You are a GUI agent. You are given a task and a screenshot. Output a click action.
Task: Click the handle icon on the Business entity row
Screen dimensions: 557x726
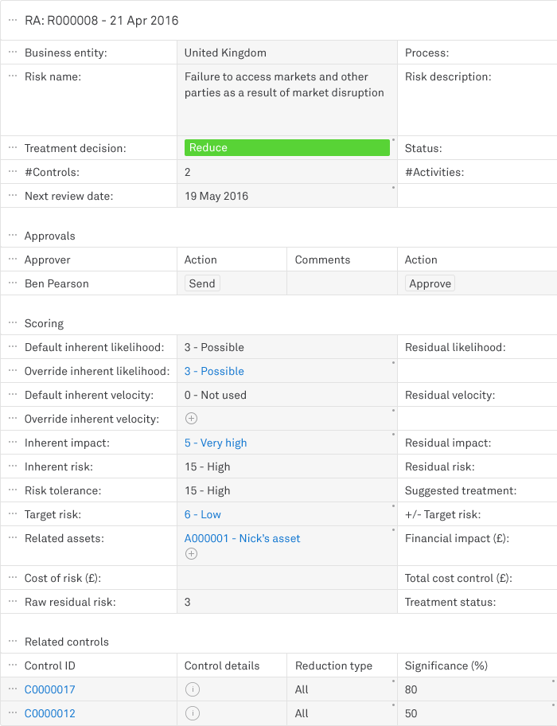11,52
